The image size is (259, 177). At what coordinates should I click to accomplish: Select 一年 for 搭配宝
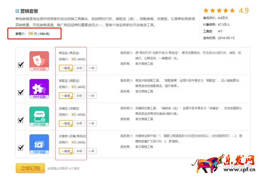pyautogui.click(x=91, y=96)
